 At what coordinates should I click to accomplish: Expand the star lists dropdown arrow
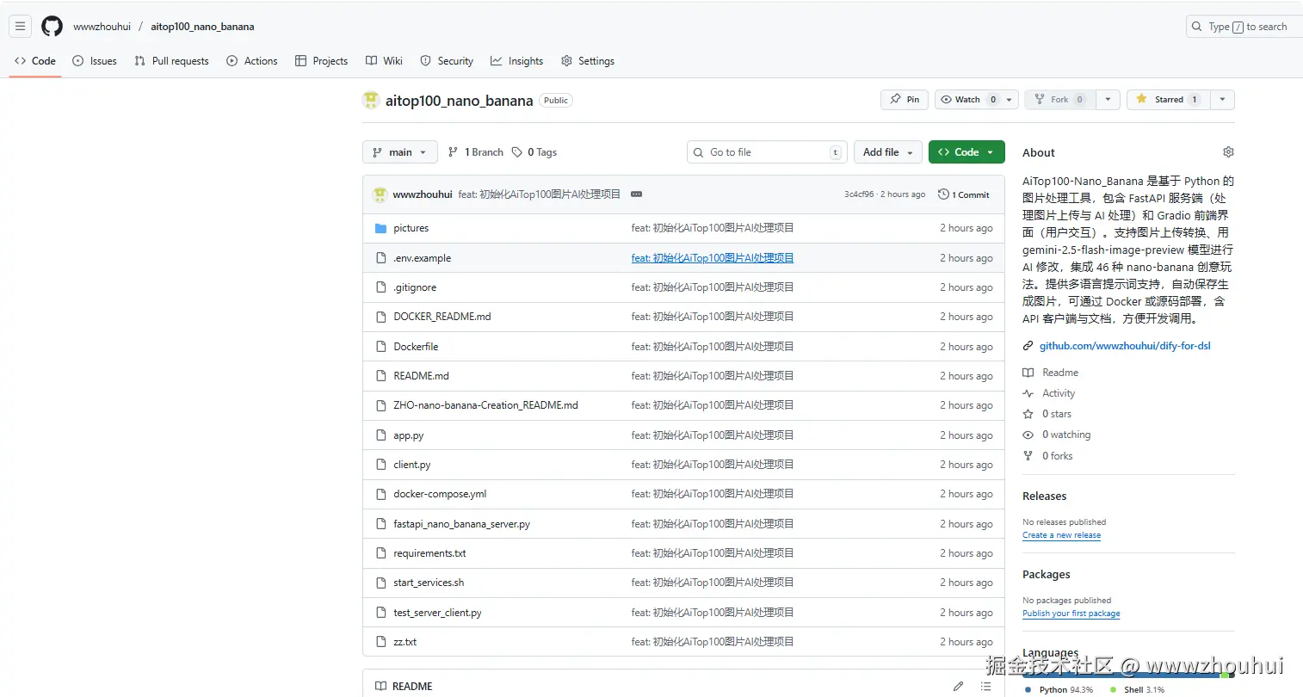pyautogui.click(x=1222, y=100)
